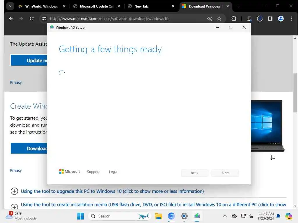Open the Chromium browser taskbar icon
The image size is (298, 223).
(x=171, y=216)
